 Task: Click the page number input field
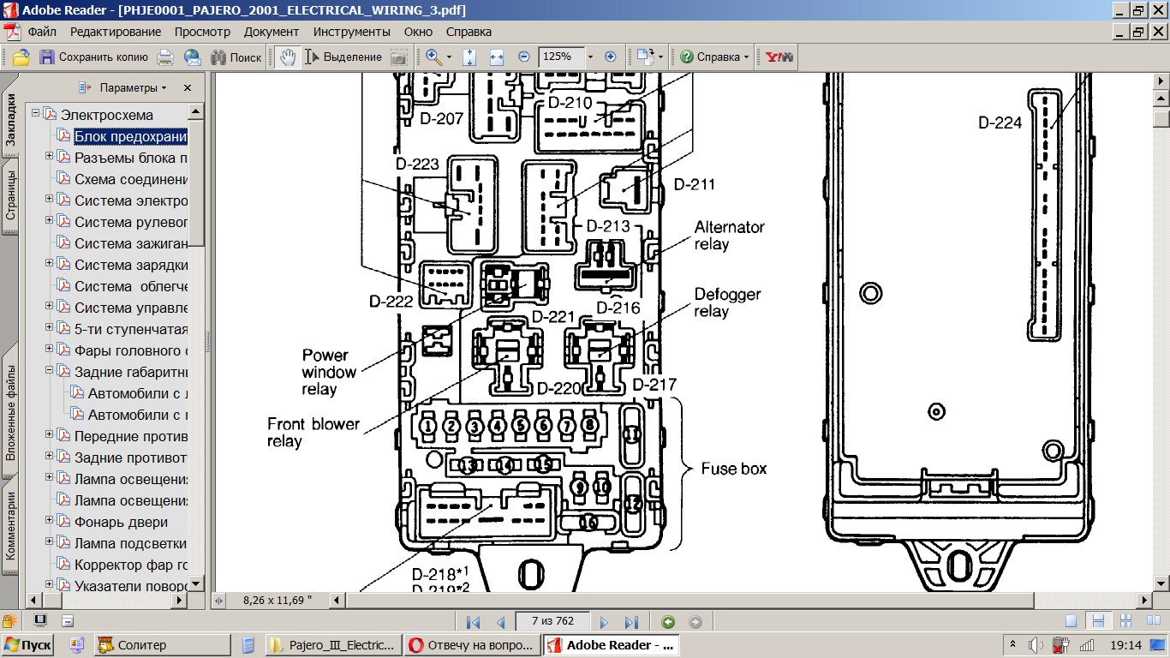(x=552, y=621)
